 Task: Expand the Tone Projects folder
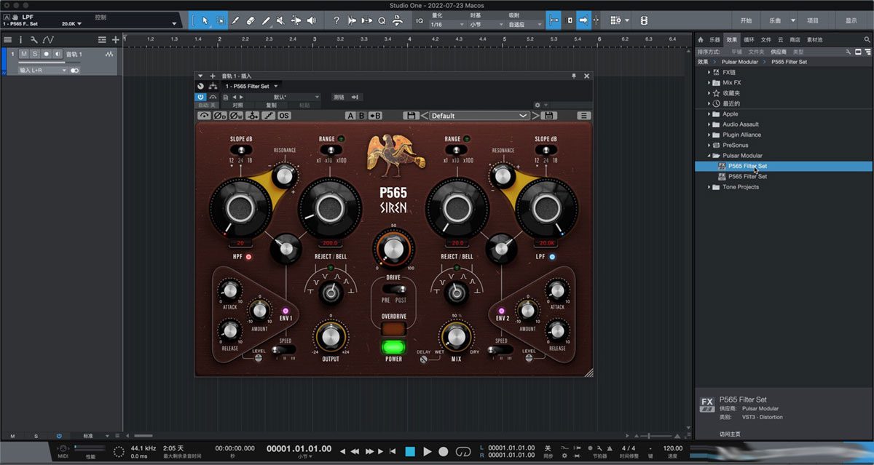pos(709,187)
